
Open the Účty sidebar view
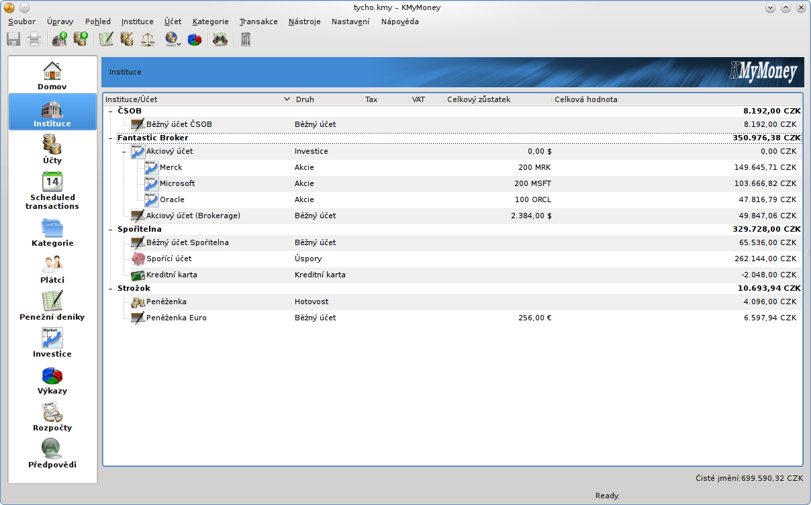[52, 149]
